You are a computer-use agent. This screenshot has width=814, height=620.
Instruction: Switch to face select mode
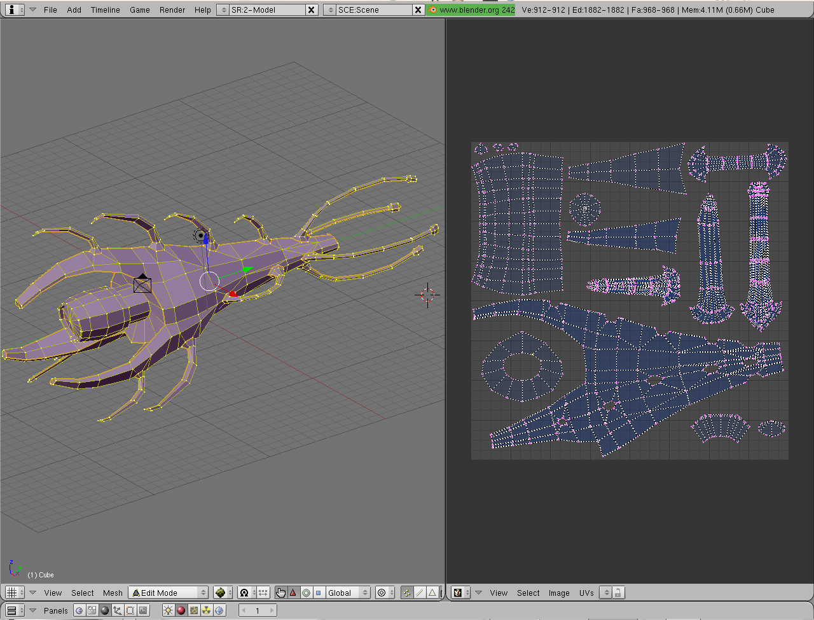432,593
